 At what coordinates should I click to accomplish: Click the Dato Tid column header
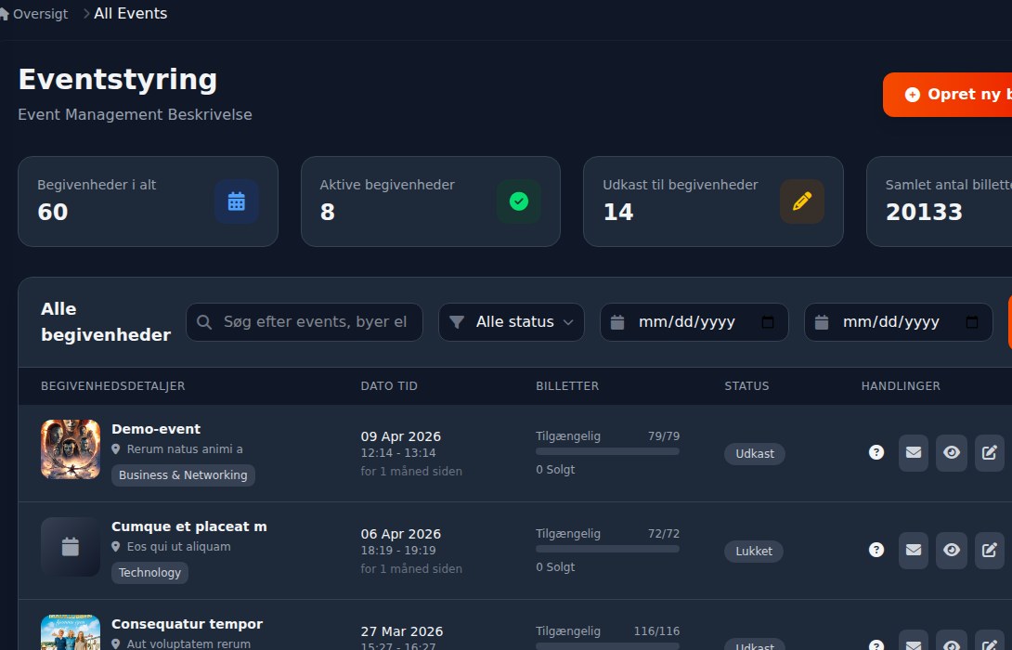pos(389,386)
